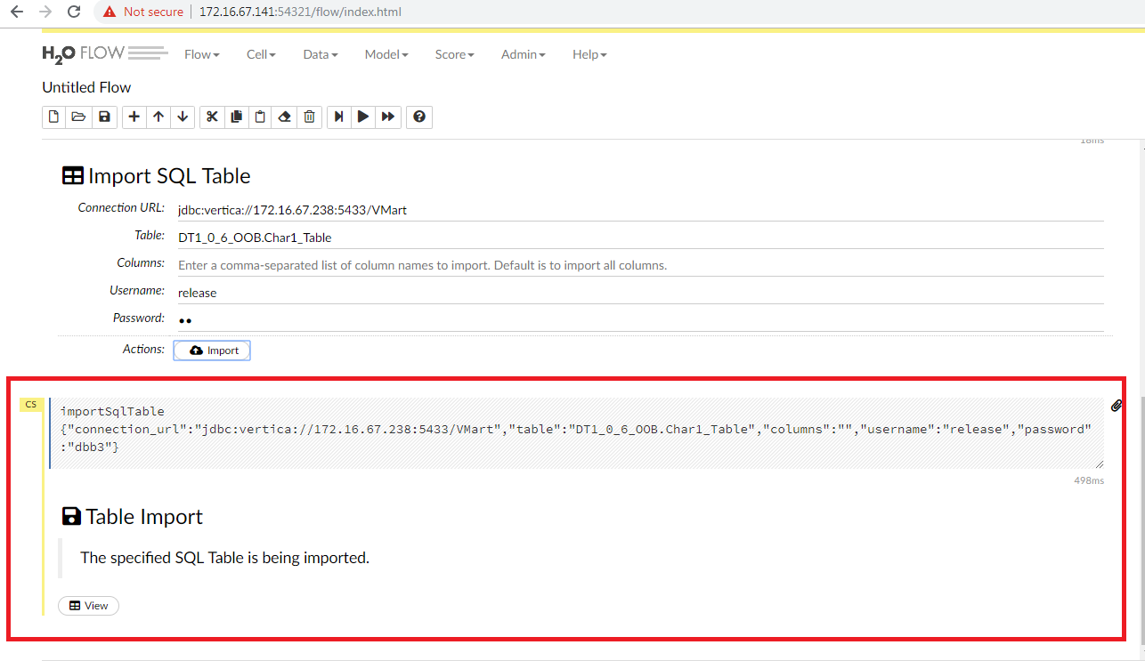1145x661 pixels.
Task: Clear cell with eraser icon
Action: [285, 117]
